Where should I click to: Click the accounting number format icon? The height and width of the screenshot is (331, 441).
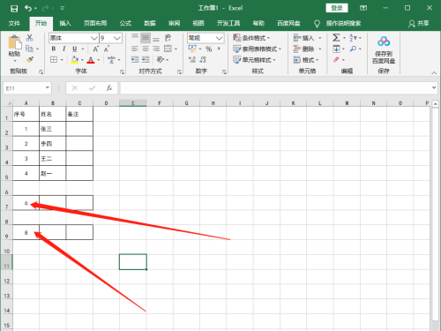[x=192, y=49]
